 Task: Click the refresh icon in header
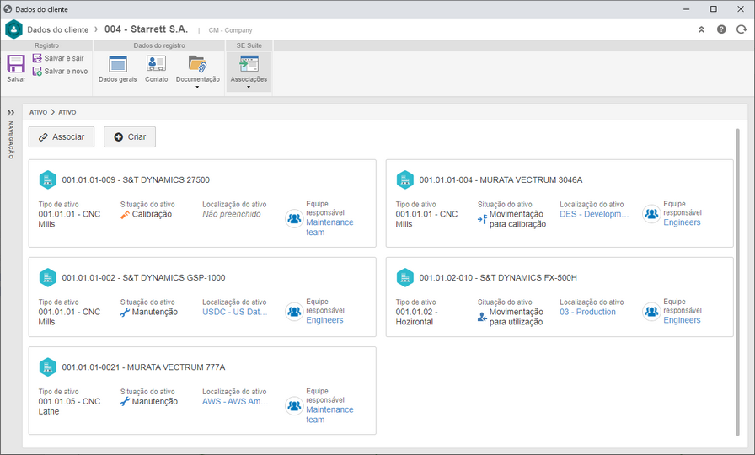point(741,29)
